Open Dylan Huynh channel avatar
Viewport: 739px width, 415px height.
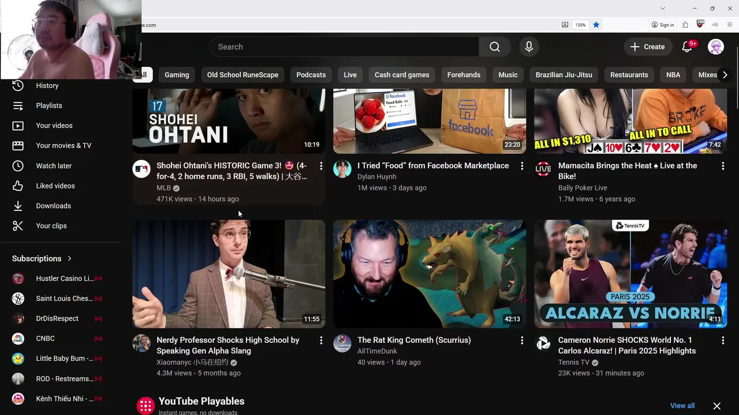[342, 169]
